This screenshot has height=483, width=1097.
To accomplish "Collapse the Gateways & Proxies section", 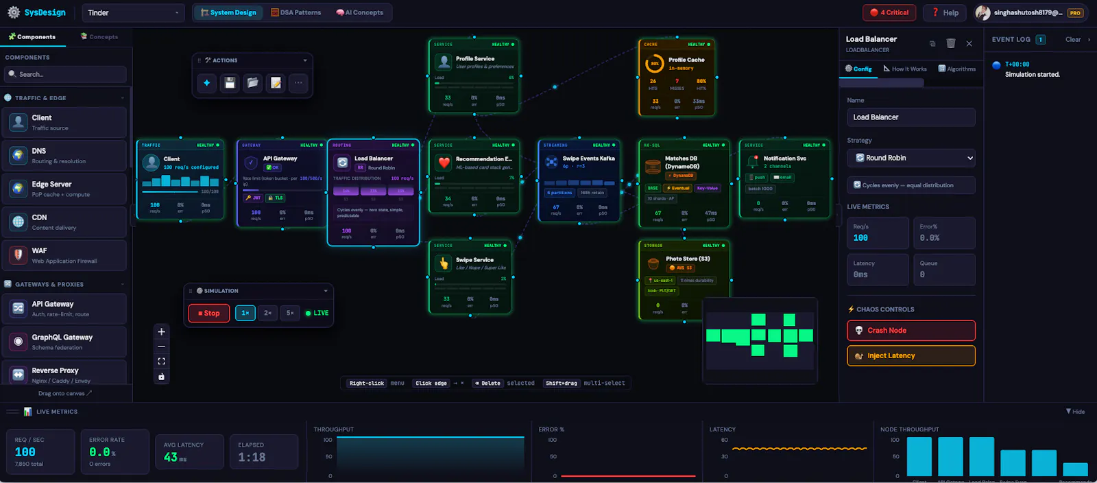I will [123, 284].
